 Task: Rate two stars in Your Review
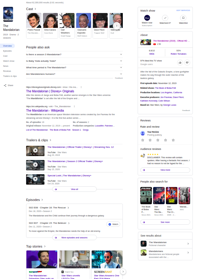click(x=150, y=140)
